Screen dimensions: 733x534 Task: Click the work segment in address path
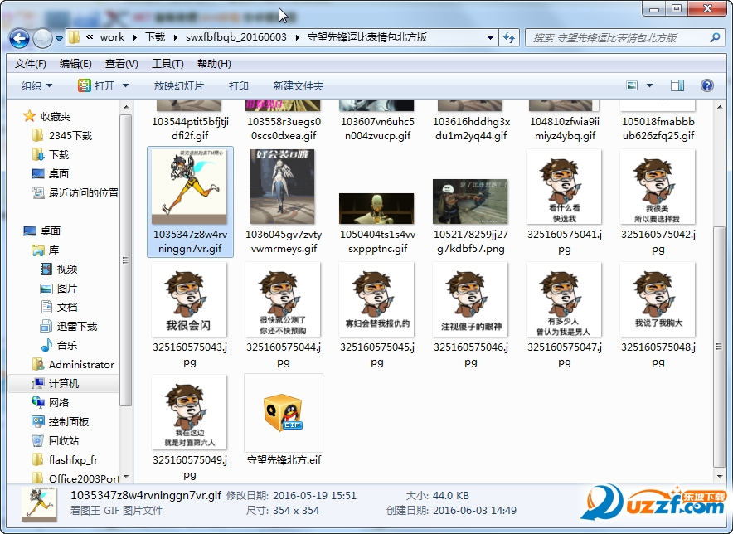point(112,37)
